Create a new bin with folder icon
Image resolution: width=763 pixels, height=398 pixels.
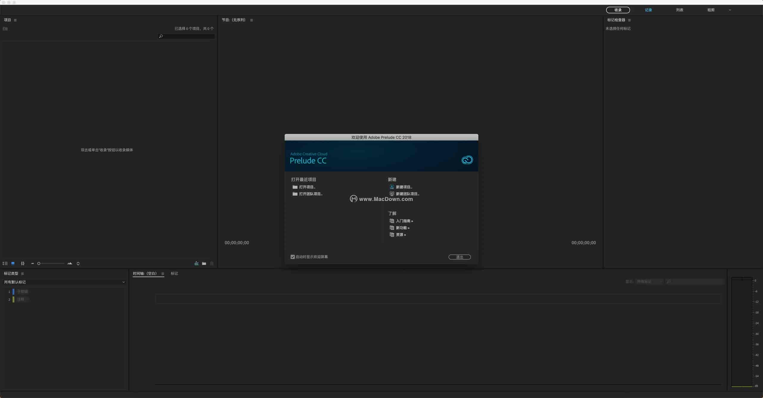pyautogui.click(x=204, y=263)
